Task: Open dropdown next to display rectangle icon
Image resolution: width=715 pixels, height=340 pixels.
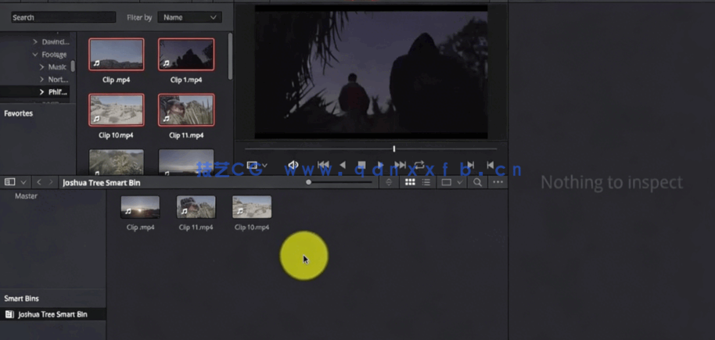Action: pyautogui.click(x=460, y=182)
